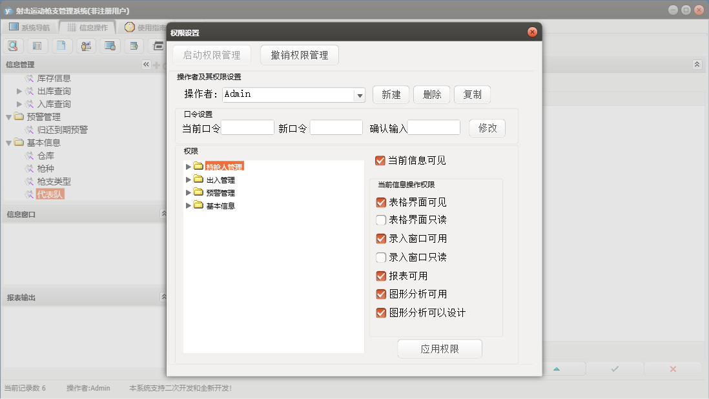Click the blue up arrow at bottom right
Image resolution: width=709 pixels, height=399 pixels.
pos(557,369)
